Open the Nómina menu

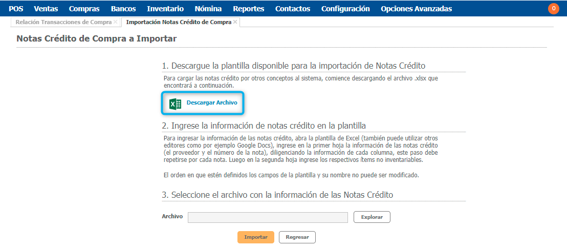pyautogui.click(x=208, y=9)
